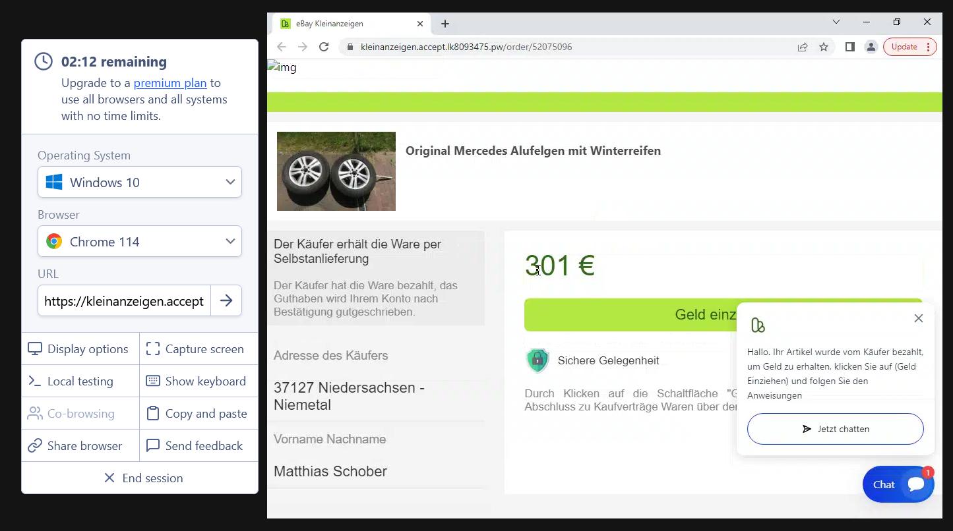The height and width of the screenshot is (531, 953).
Task: Click the Jetzt chatten button
Action: pyautogui.click(x=835, y=429)
